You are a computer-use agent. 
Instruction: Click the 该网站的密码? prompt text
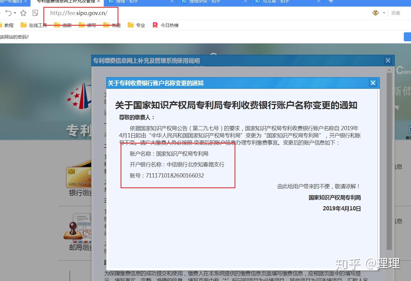14,37
